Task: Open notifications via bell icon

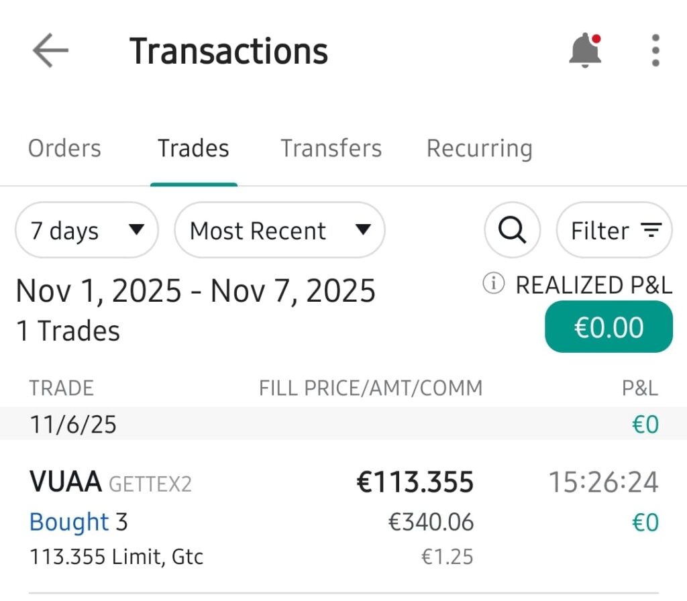Action: [x=585, y=51]
